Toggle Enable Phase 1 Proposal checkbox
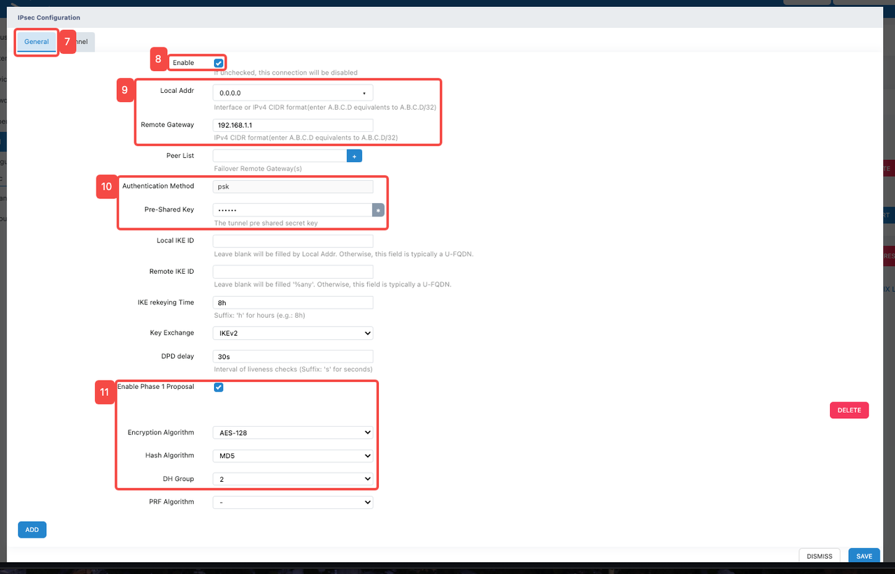The width and height of the screenshot is (895, 574). tap(218, 387)
